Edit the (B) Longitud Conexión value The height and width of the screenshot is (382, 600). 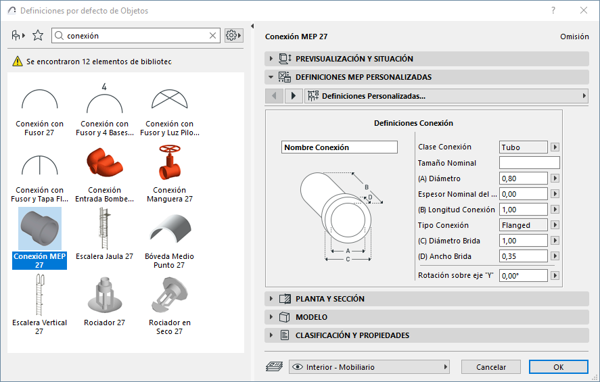point(523,210)
